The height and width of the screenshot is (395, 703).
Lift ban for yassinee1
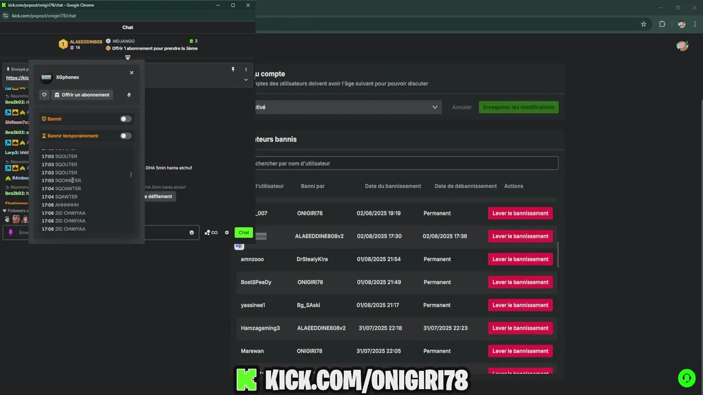pos(520,306)
